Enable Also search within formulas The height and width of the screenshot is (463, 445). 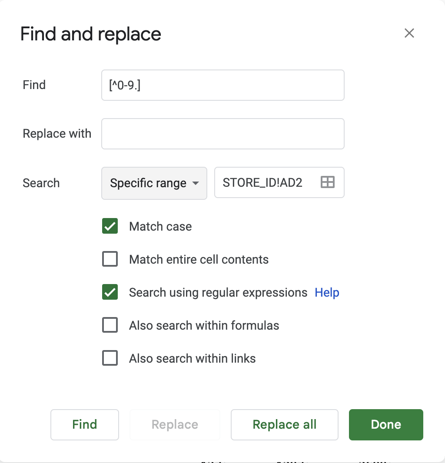tap(110, 325)
